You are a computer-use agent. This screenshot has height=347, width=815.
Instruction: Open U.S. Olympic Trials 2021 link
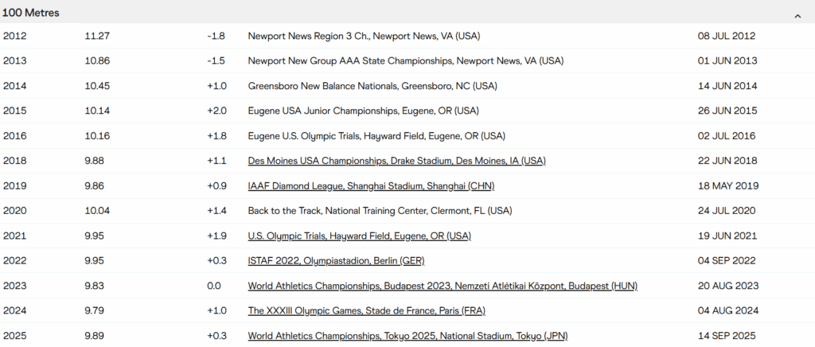click(359, 236)
